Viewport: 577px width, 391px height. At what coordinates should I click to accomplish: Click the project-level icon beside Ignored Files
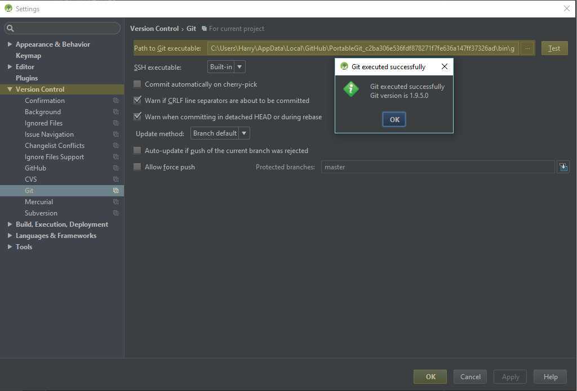(116, 123)
